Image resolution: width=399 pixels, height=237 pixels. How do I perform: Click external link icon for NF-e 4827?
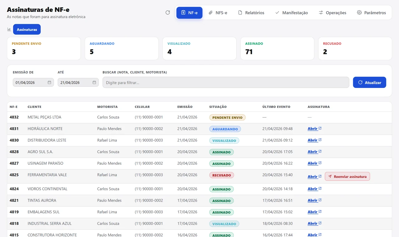coord(320,163)
